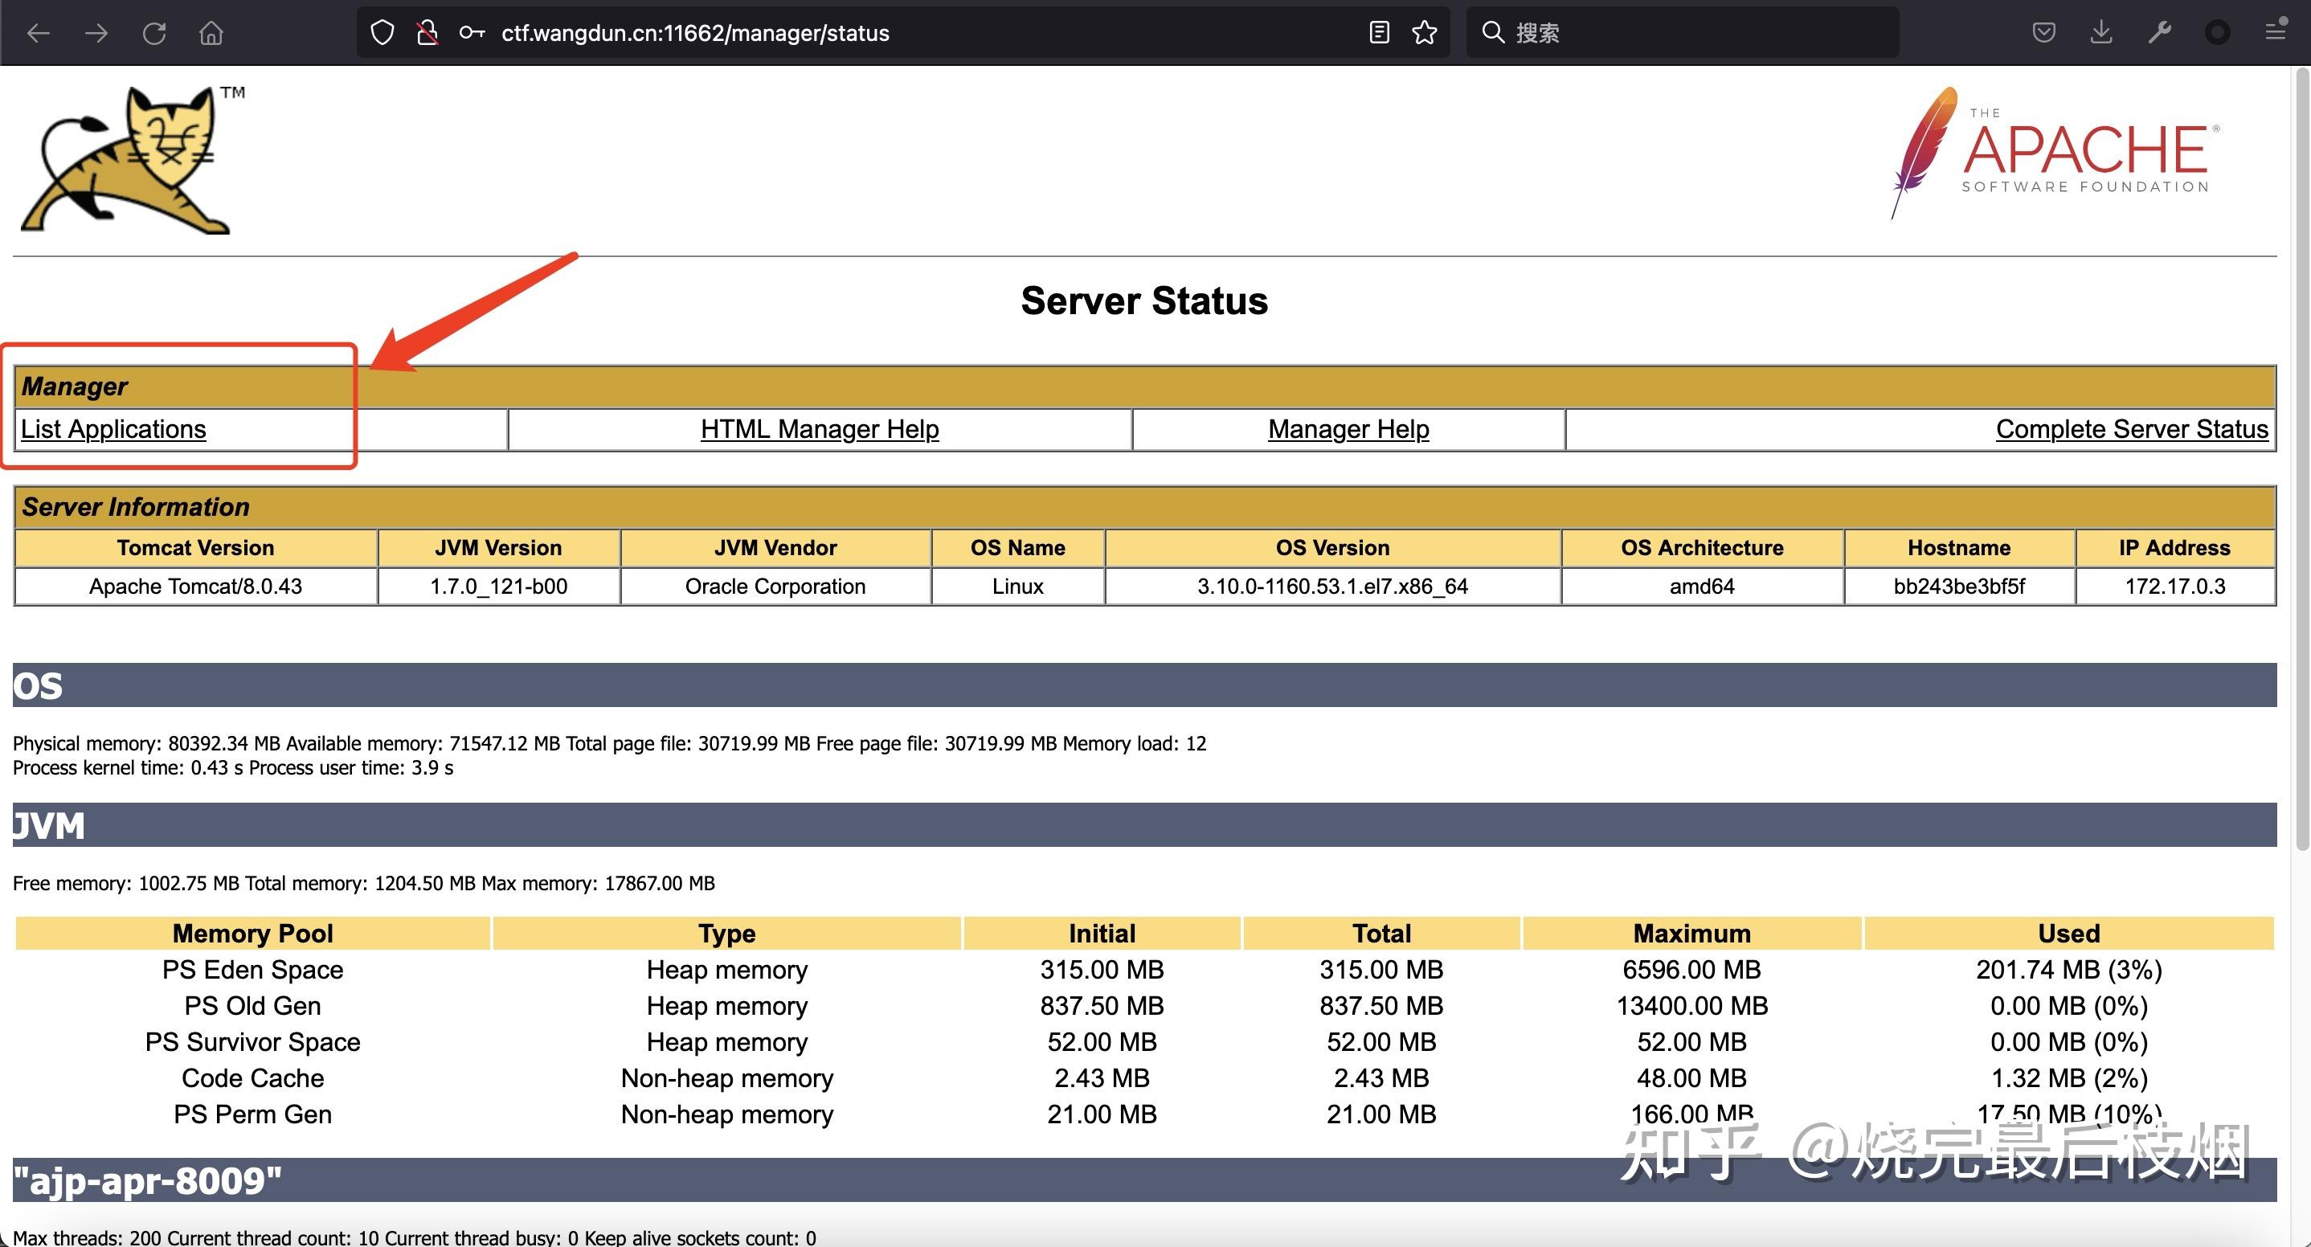Open the insecure connection lock icon
Viewport: 2311px width, 1247px height.
[428, 33]
